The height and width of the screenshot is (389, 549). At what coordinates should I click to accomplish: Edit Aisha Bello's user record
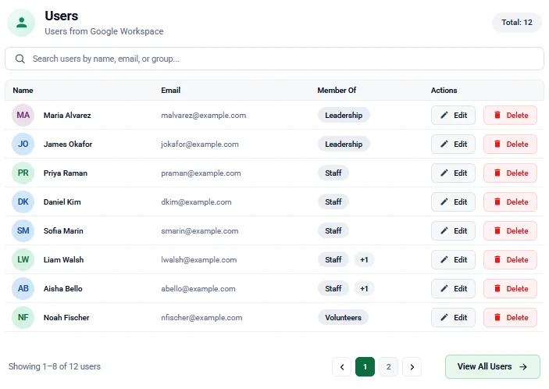[453, 288]
